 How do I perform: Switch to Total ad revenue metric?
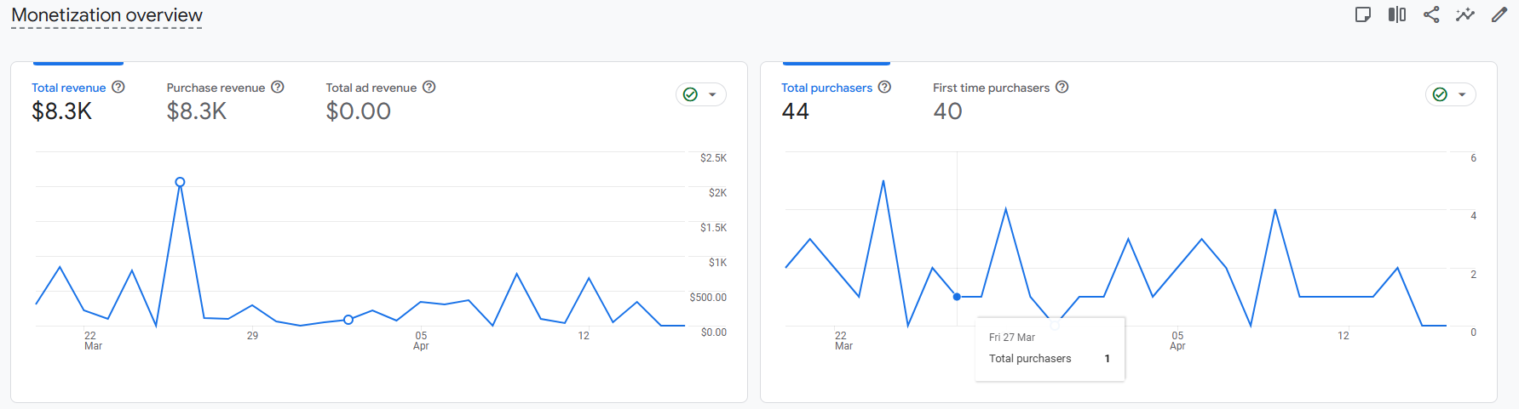point(371,88)
